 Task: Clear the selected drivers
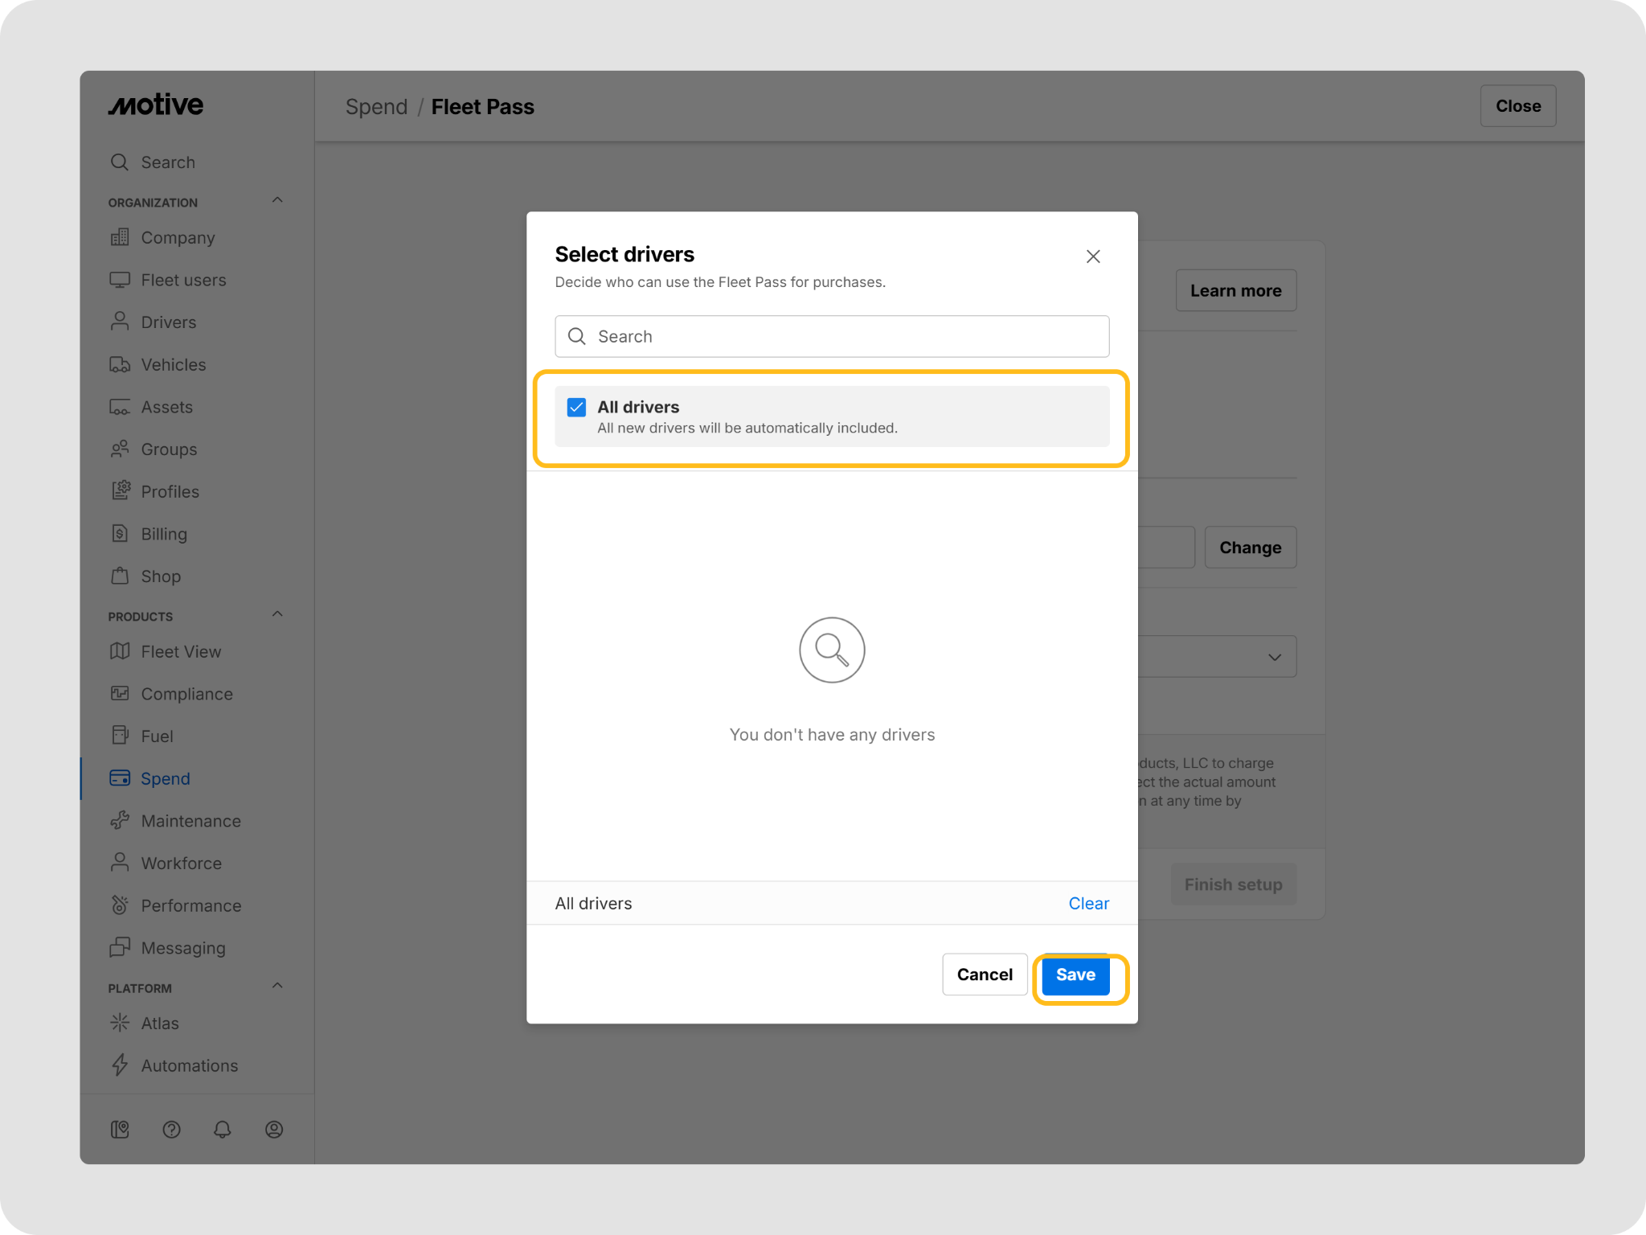(x=1088, y=903)
